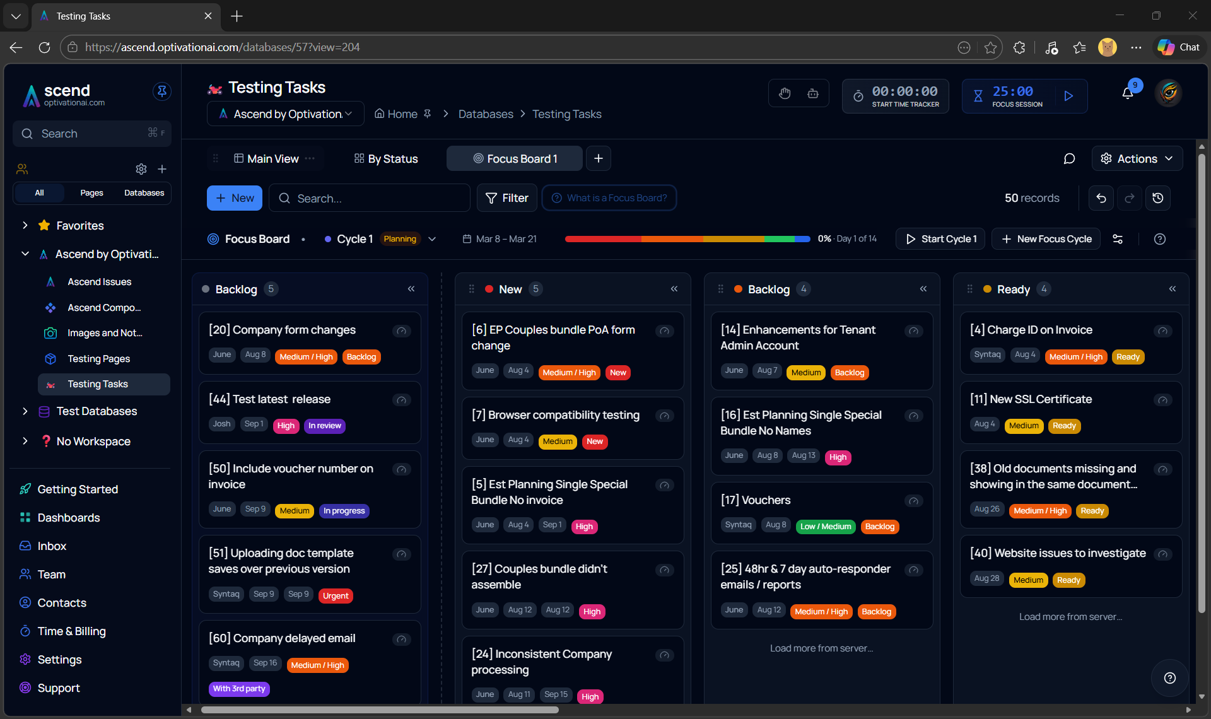Open sidebar workspace settings gear icon
The width and height of the screenshot is (1211, 719).
(141, 169)
